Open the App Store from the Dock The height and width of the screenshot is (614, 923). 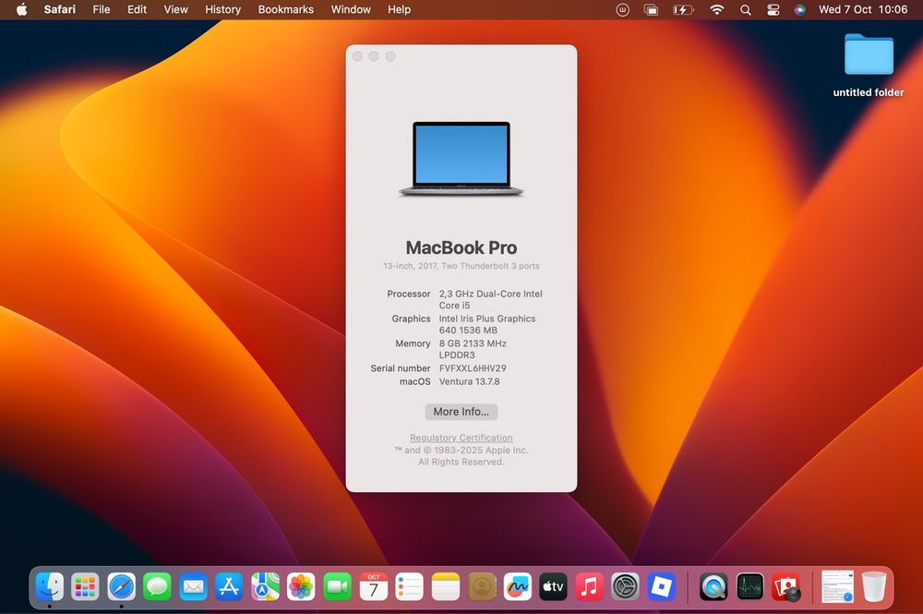click(230, 586)
